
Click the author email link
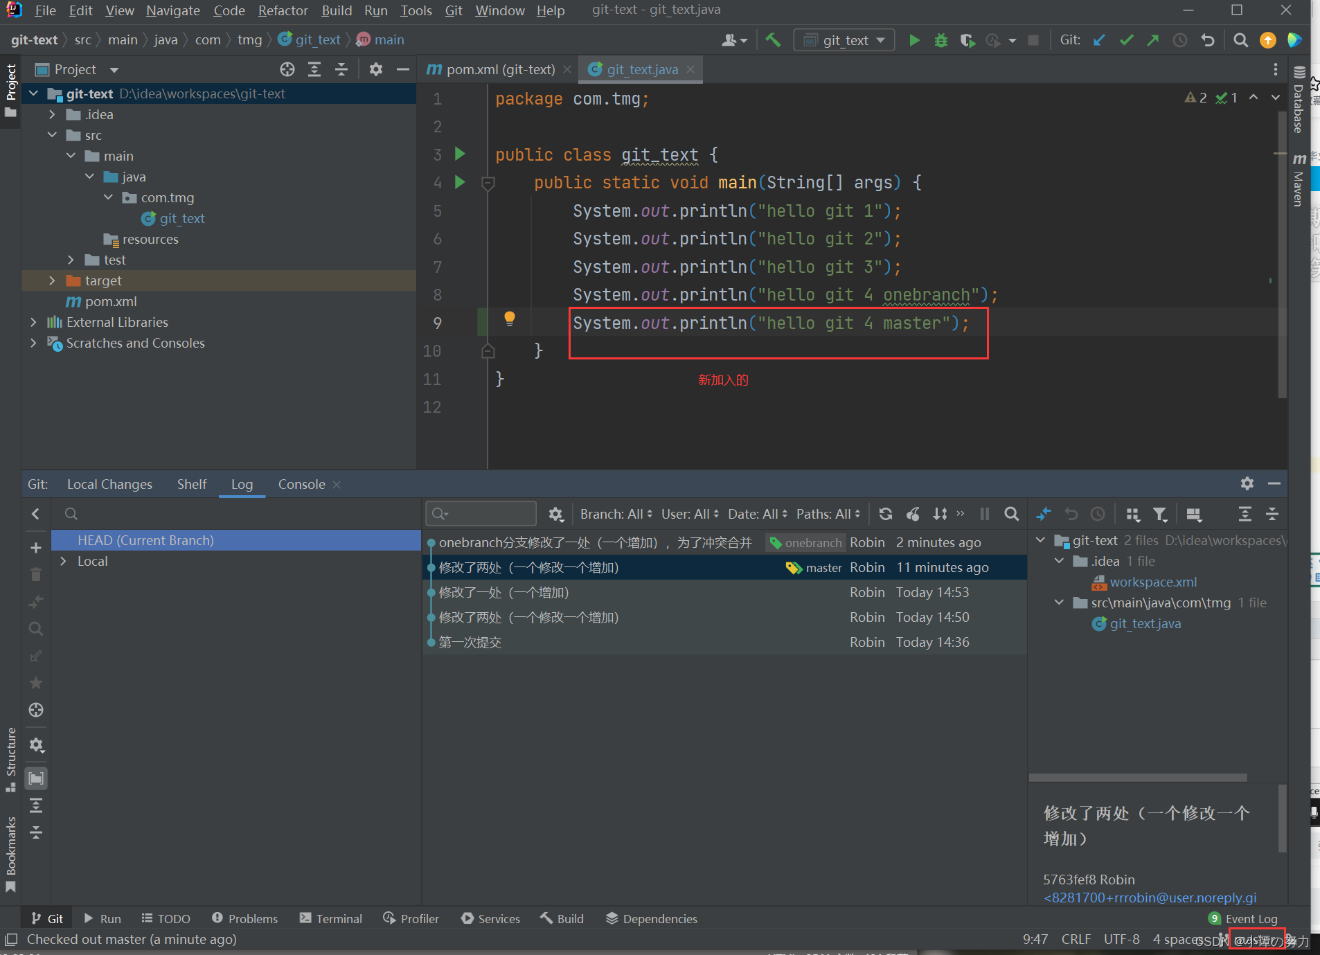(x=1150, y=898)
